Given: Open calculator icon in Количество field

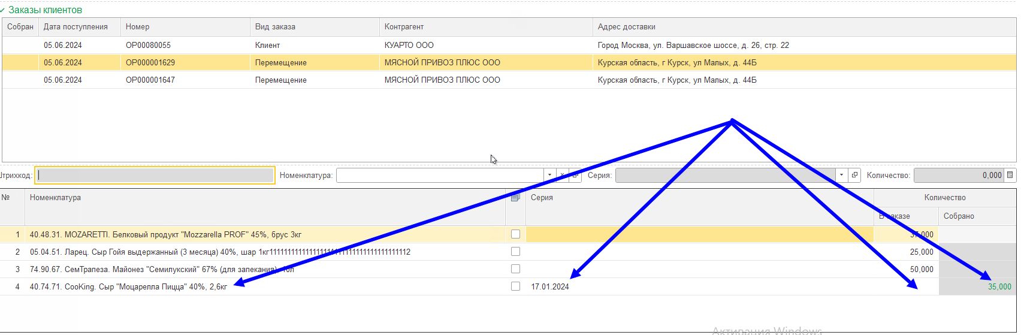Looking at the screenshot, I should (1010, 175).
